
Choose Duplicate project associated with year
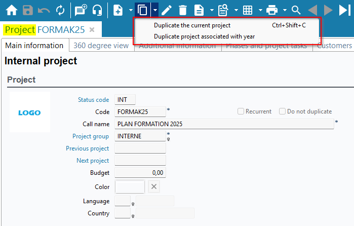point(204,36)
